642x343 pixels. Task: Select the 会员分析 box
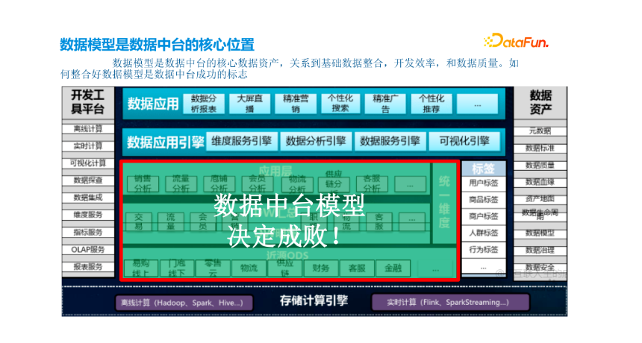[x=257, y=183]
